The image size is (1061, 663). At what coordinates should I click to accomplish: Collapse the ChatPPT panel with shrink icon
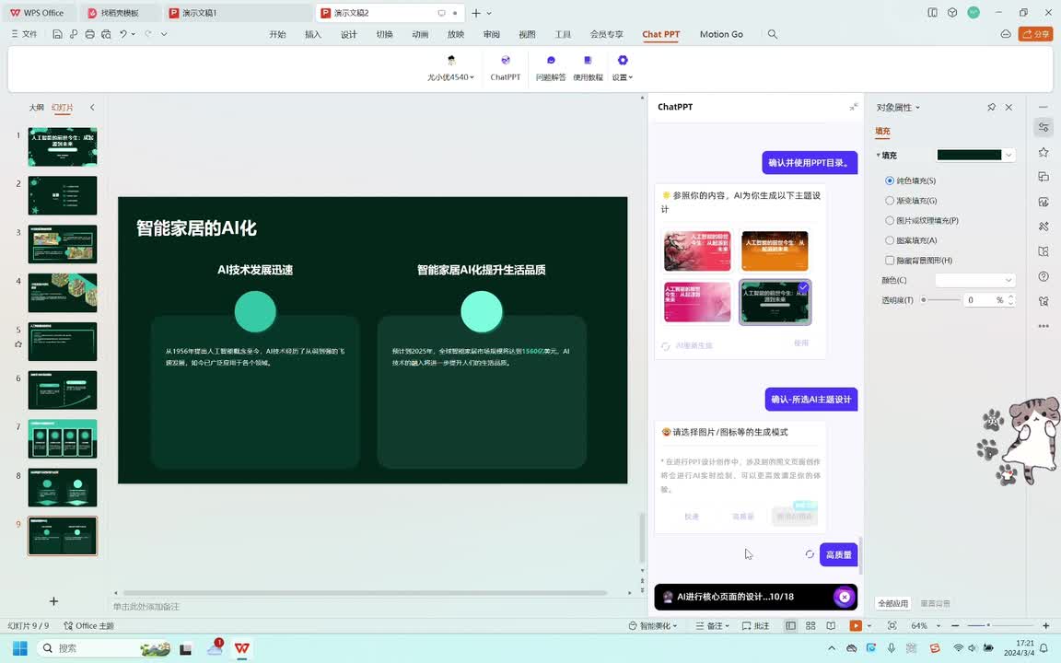[x=854, y=107]
